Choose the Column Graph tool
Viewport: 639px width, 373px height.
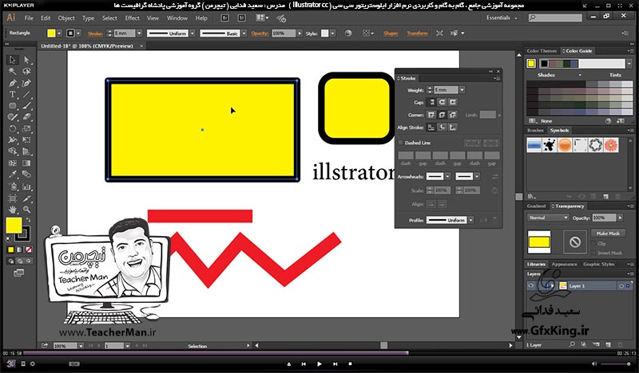coord(26,186)
